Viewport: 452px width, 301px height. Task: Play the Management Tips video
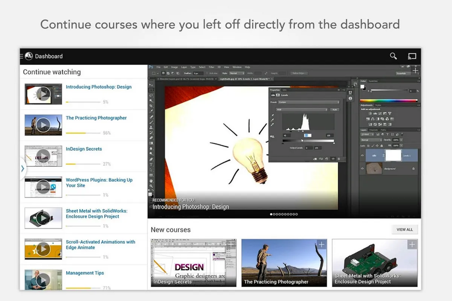[43, 280]
